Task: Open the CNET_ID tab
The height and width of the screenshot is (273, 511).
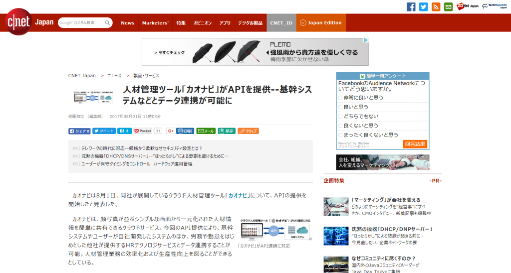Action: click(281, 23)
